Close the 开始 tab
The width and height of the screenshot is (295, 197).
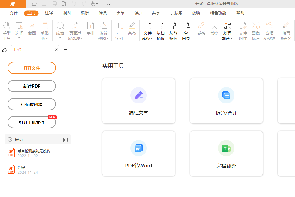[56, 49]
